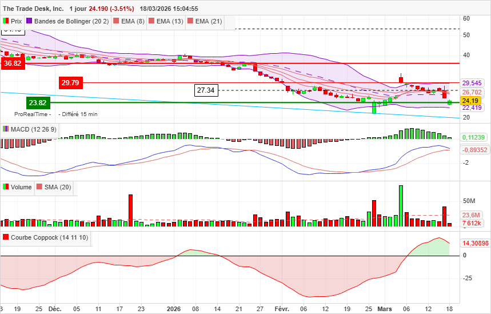Click Courbe Coppock (14 11 10) label

coord(50,237)
